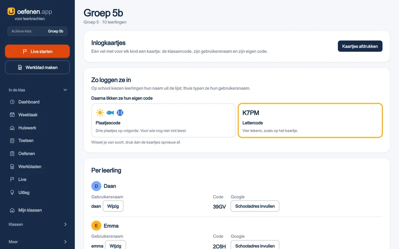Click the Huiswerk house icon
Screen dimensions: 399x249
(12, 128)
